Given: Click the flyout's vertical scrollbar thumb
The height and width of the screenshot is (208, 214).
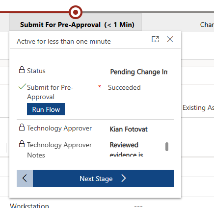Looking at the screenshot, I should [167, 147].
